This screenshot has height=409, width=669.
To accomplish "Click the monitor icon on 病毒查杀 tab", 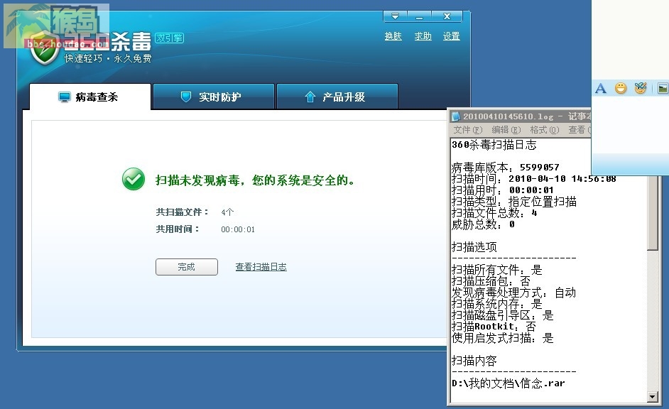I will pos(64,97).
